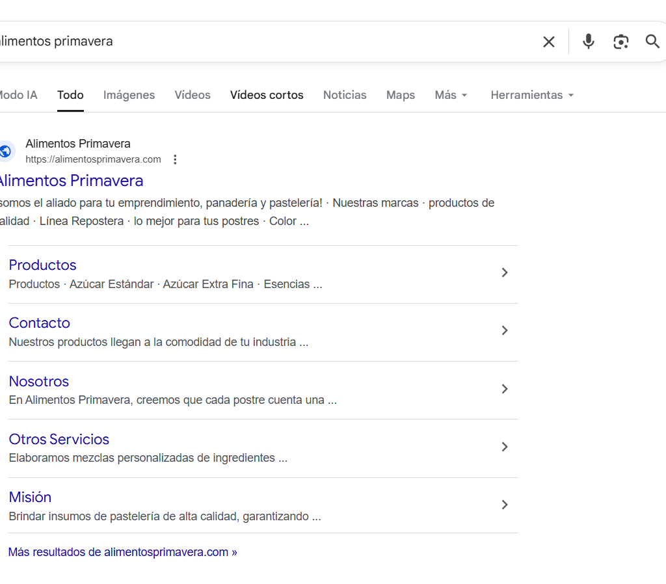Expand the Nosotros sitelink chevron

[x=504, y=389]
